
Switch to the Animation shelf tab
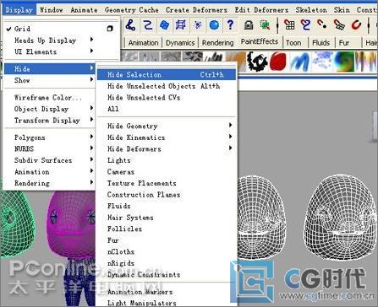(143, 43)
